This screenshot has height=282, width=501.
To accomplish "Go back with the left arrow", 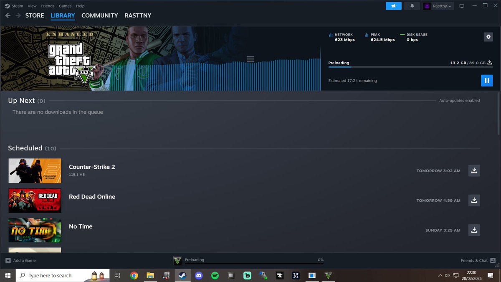I will click(8, 15).
